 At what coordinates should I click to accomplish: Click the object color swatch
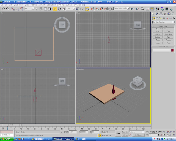point(172,50)
